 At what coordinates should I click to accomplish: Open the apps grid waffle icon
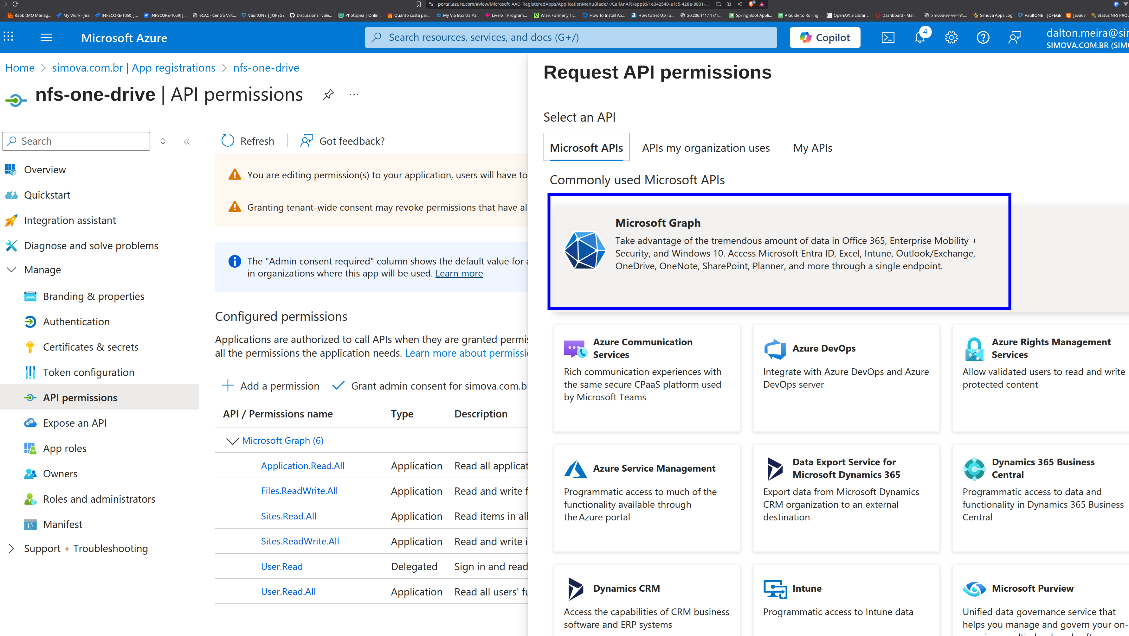coord(8,37)
